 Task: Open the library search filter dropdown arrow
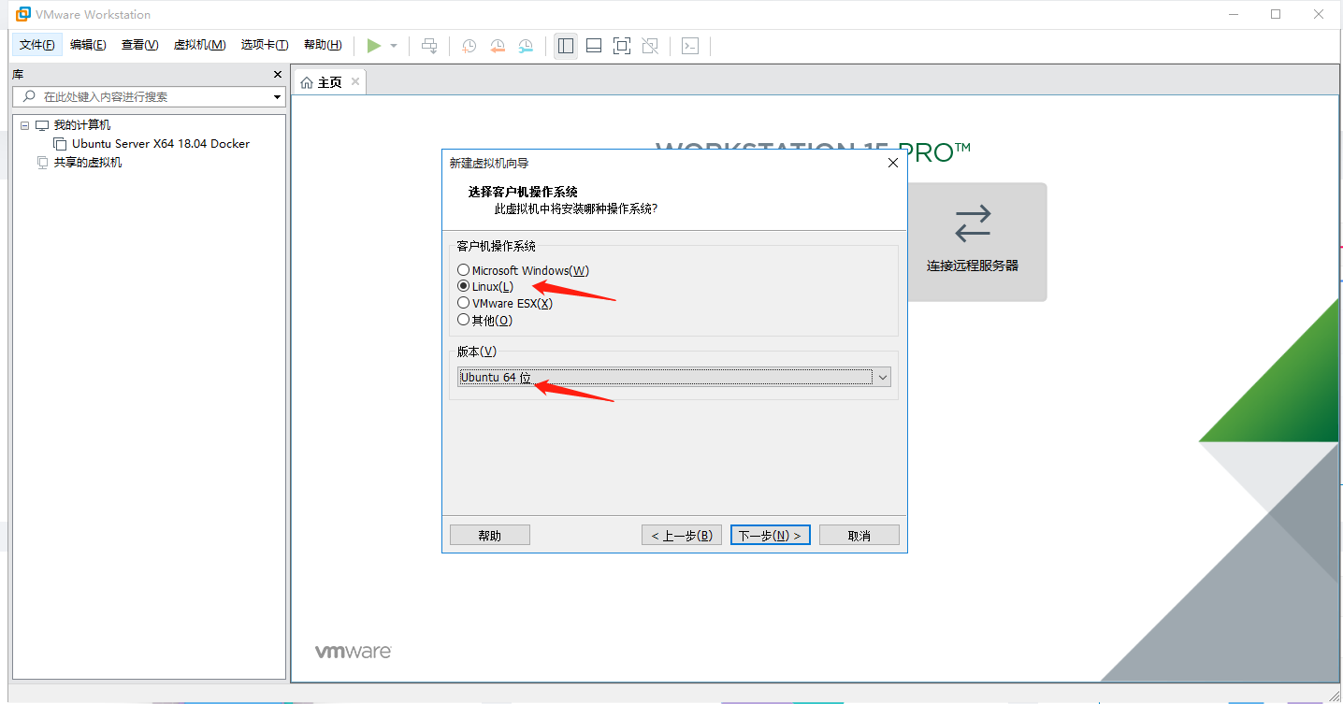278,97
